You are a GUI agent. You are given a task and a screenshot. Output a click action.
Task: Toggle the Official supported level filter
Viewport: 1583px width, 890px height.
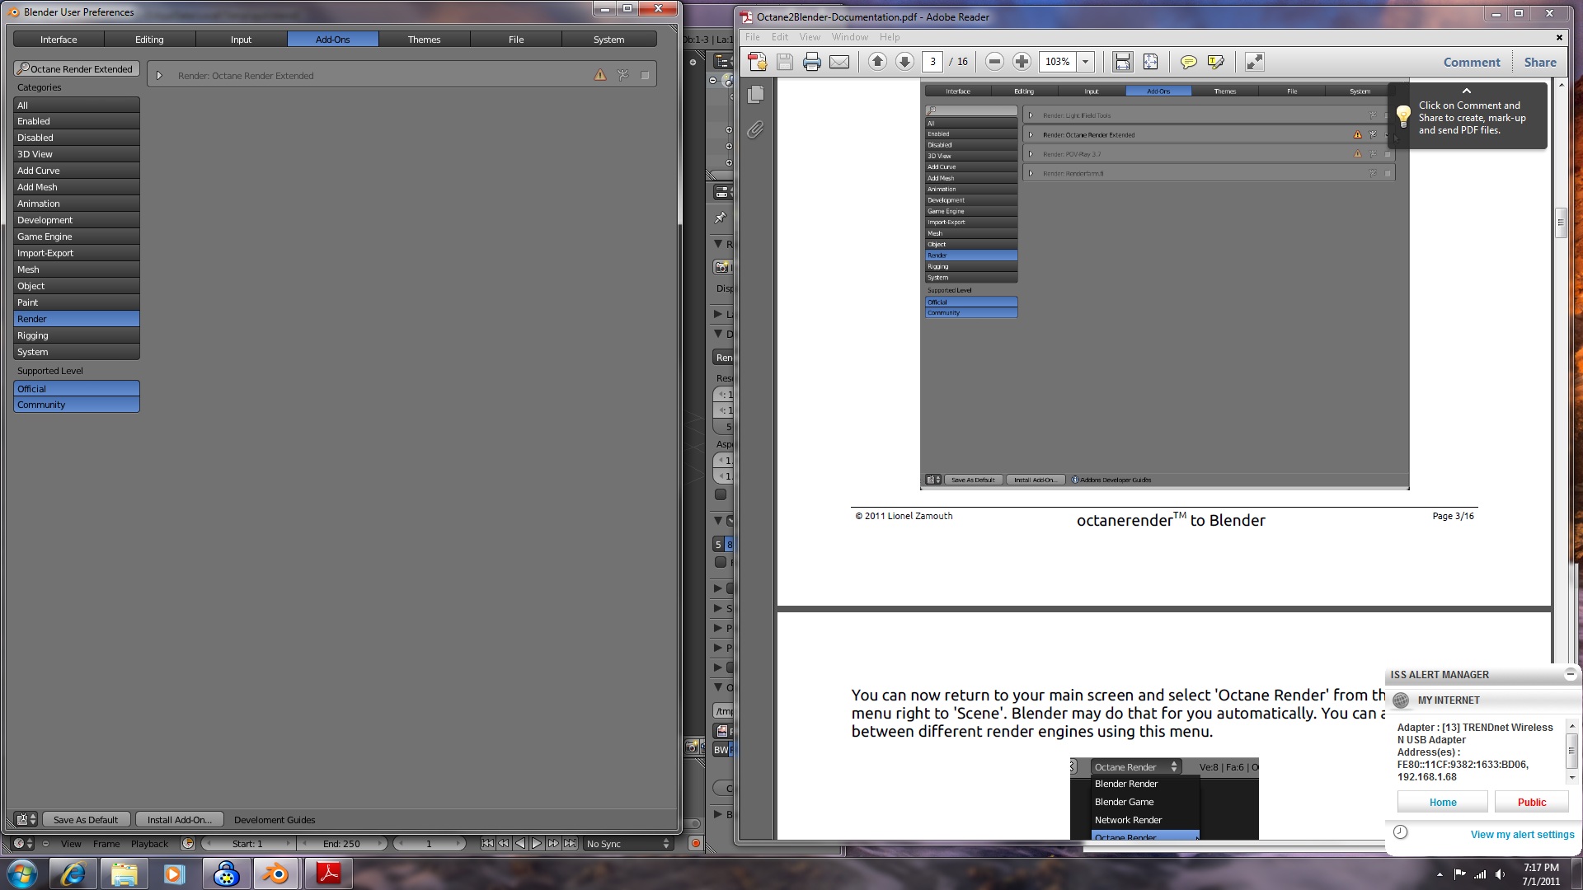pyautogui.click(x=77, y=389)
